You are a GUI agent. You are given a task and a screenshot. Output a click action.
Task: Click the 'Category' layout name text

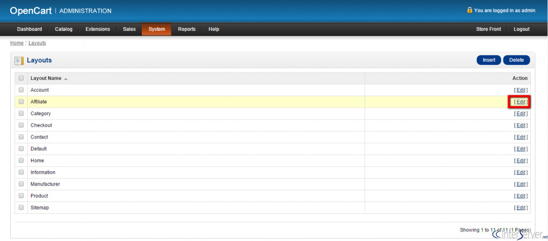pos(41,114)
